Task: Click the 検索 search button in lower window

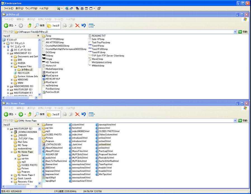Action: click(40, 114)
